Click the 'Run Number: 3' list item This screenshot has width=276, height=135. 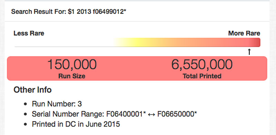[x=57, y=104]
